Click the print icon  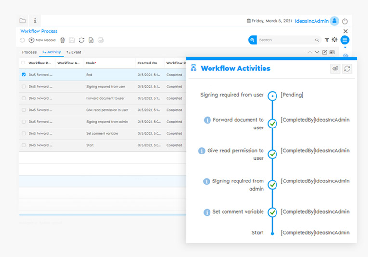click(101, 40)
